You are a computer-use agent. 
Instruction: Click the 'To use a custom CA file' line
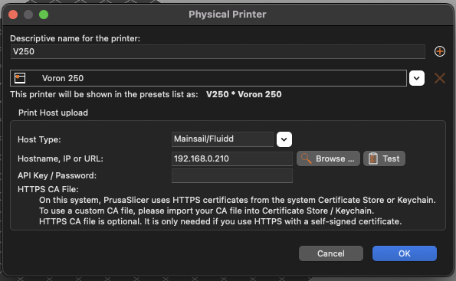pos(206,211)
